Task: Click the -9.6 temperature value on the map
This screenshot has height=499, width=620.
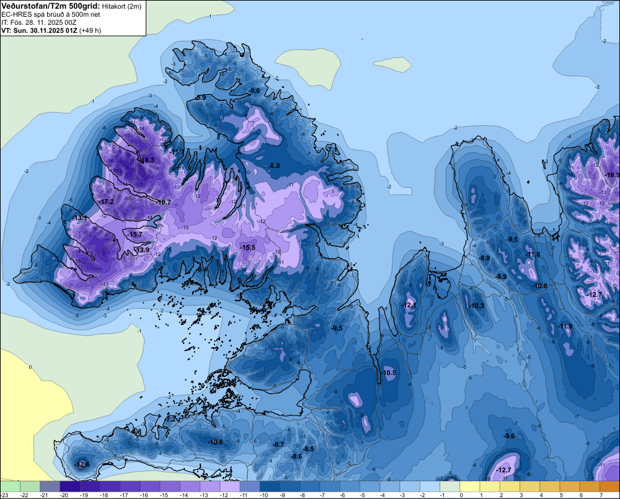Action: coord(509,436)
